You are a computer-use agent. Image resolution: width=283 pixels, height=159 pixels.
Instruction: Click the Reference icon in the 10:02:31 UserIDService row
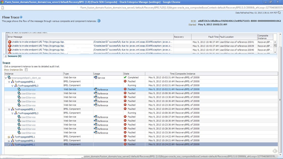coord(95,89)
